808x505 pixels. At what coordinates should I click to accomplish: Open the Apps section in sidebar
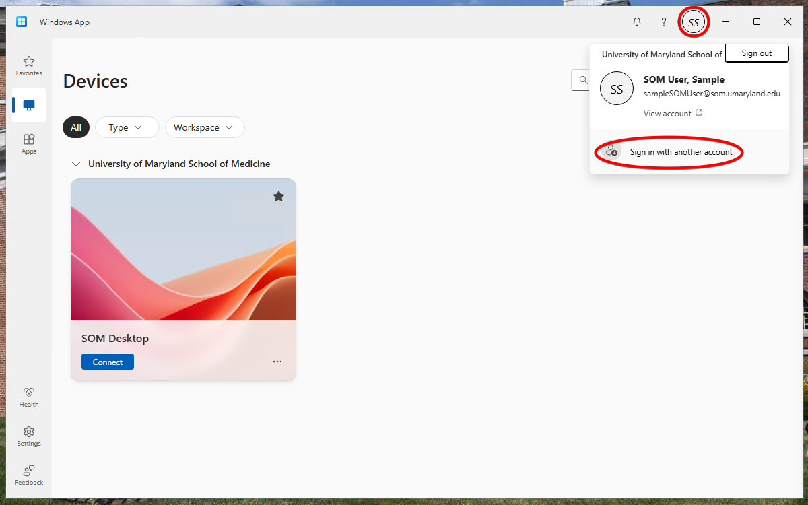[29, 143]
